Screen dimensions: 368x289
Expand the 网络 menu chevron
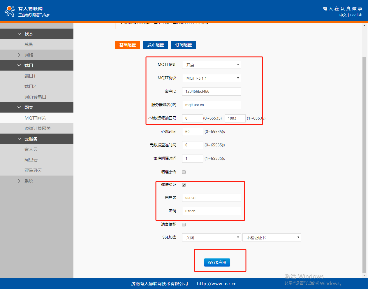[x=19, y=55]
